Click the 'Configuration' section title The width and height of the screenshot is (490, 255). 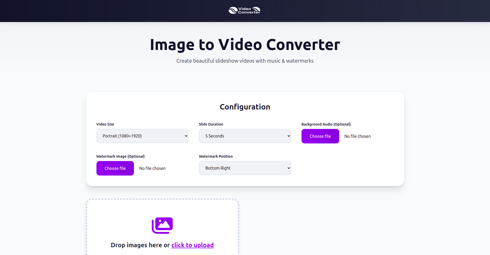click(x=245, y=107)
